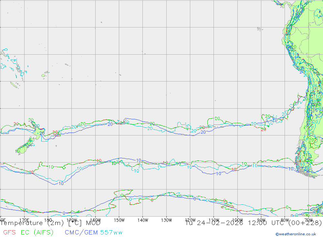Click the 150W longitude axis label
Viewport: 323px width, 237px height.
tap(119, 220)
